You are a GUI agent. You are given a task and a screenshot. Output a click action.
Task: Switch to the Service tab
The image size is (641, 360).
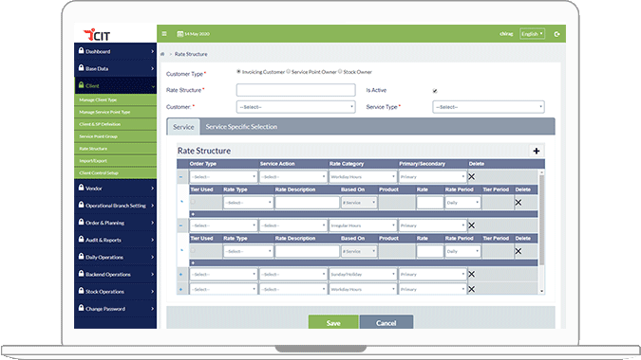click(x=183, y=127)
